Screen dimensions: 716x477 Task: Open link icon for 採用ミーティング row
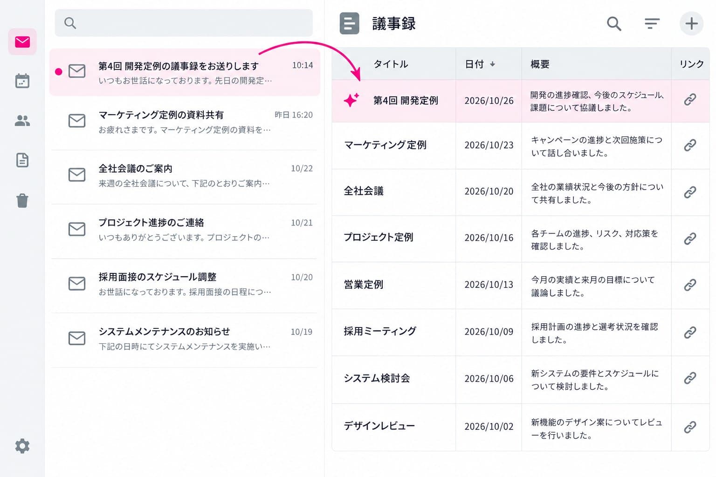click(690, 332)
